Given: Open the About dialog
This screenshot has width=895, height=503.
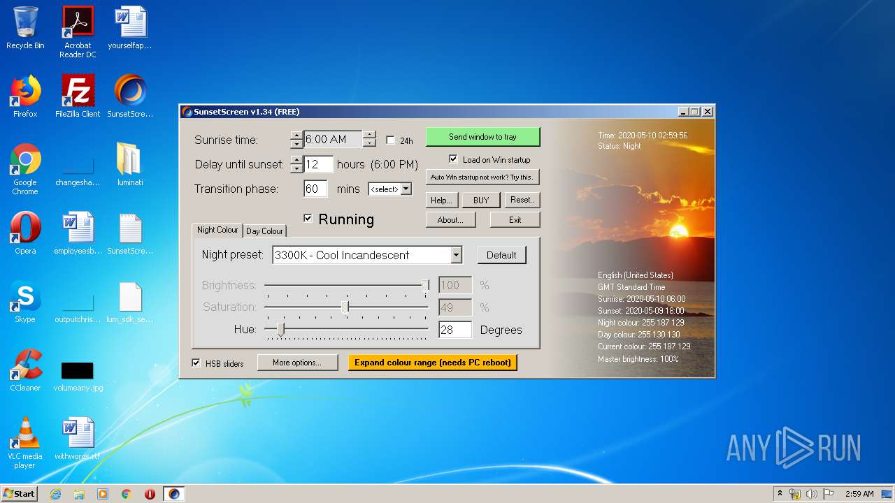Looking at the screenshot, I should click(x=450, y=219).
